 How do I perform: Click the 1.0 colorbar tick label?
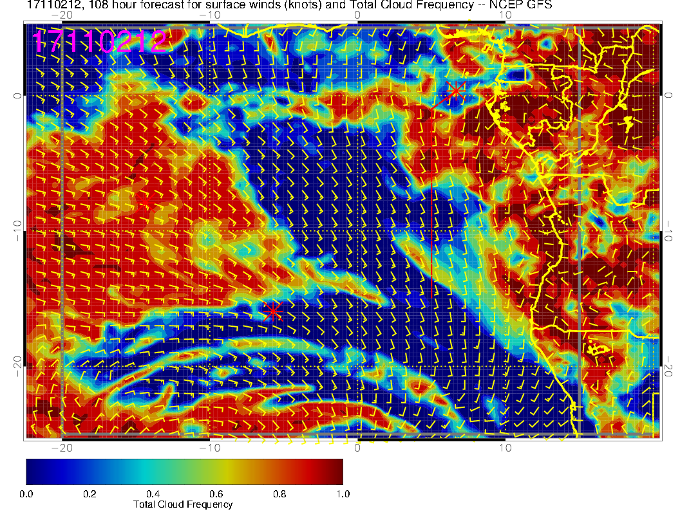pyautogui.click(x=343, y=494)
